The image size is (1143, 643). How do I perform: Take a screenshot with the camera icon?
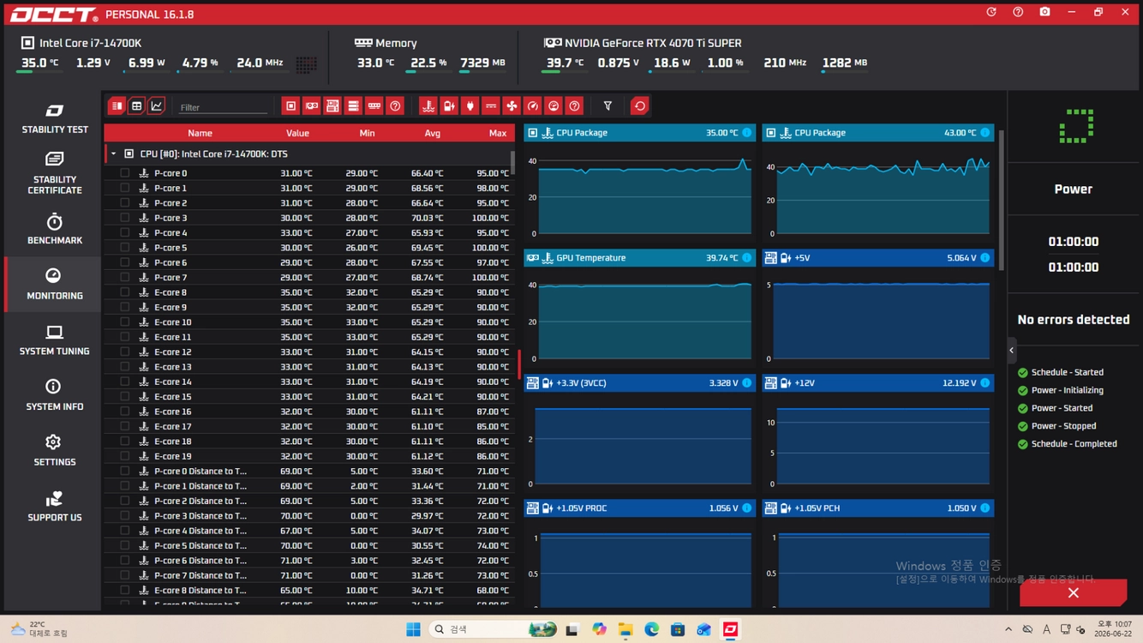coord(1044,12)
